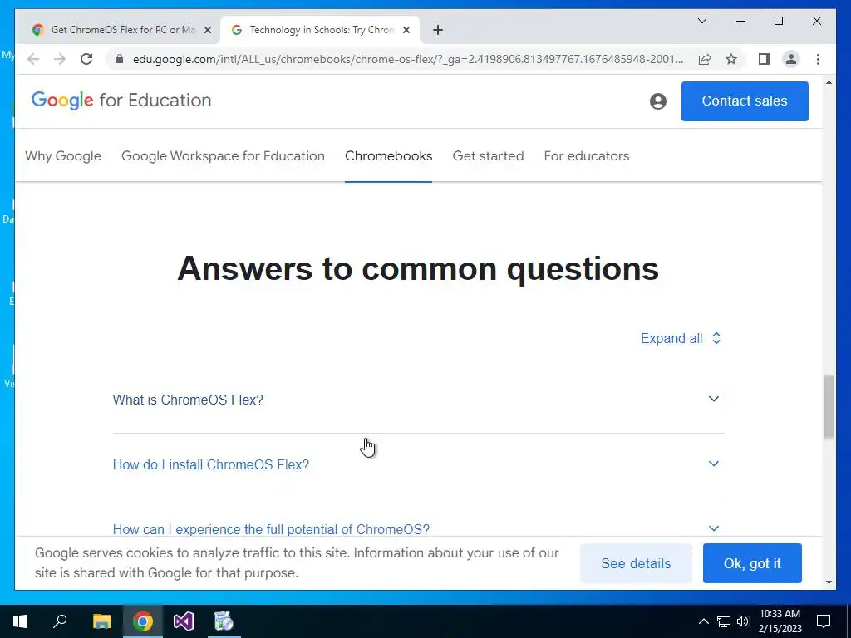View site info via the lock icon

(x=120, y=59)
